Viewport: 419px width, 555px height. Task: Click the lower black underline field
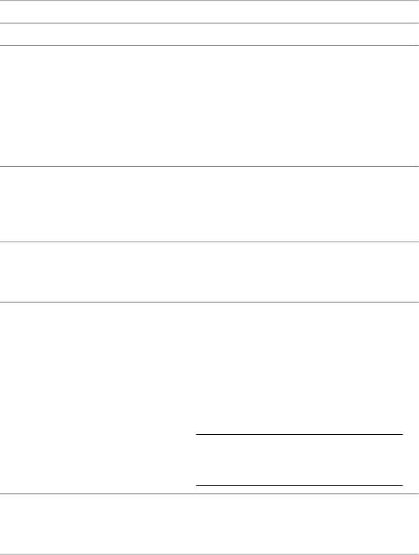click(x=299, y=485)
